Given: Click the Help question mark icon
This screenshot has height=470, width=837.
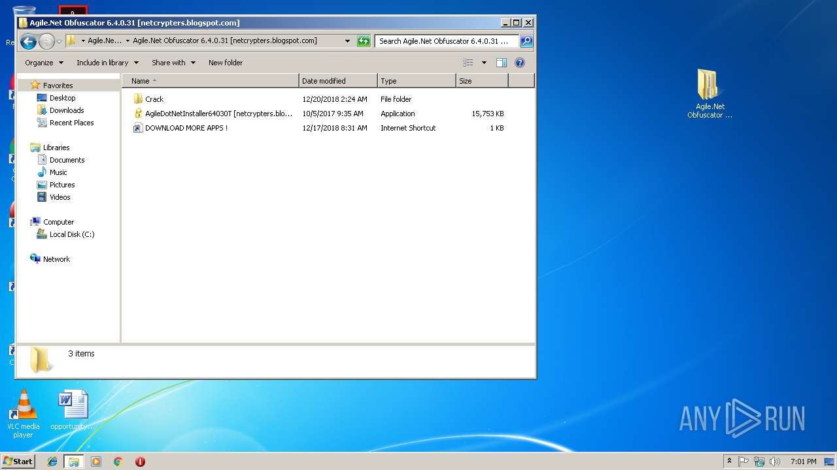Looking at the screenshot, I should click(520, 63).
